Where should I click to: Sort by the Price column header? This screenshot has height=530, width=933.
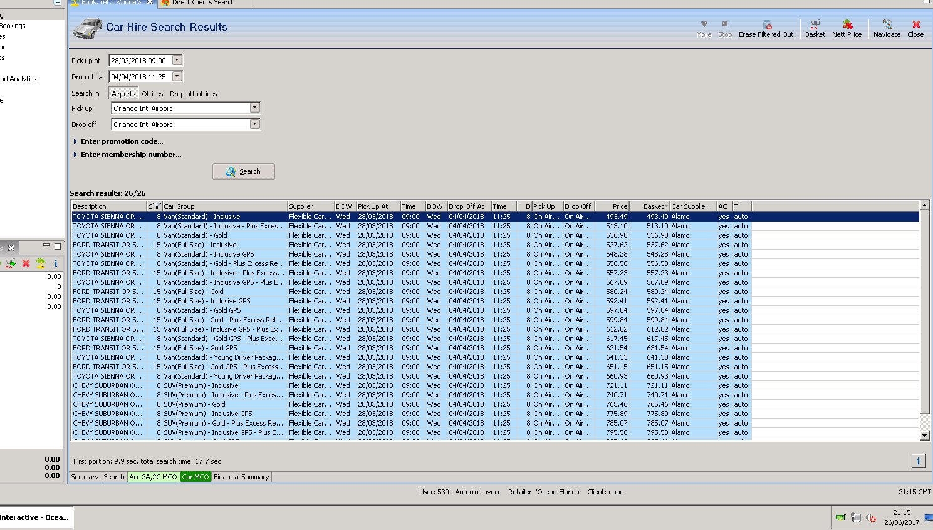pos(612,206)
